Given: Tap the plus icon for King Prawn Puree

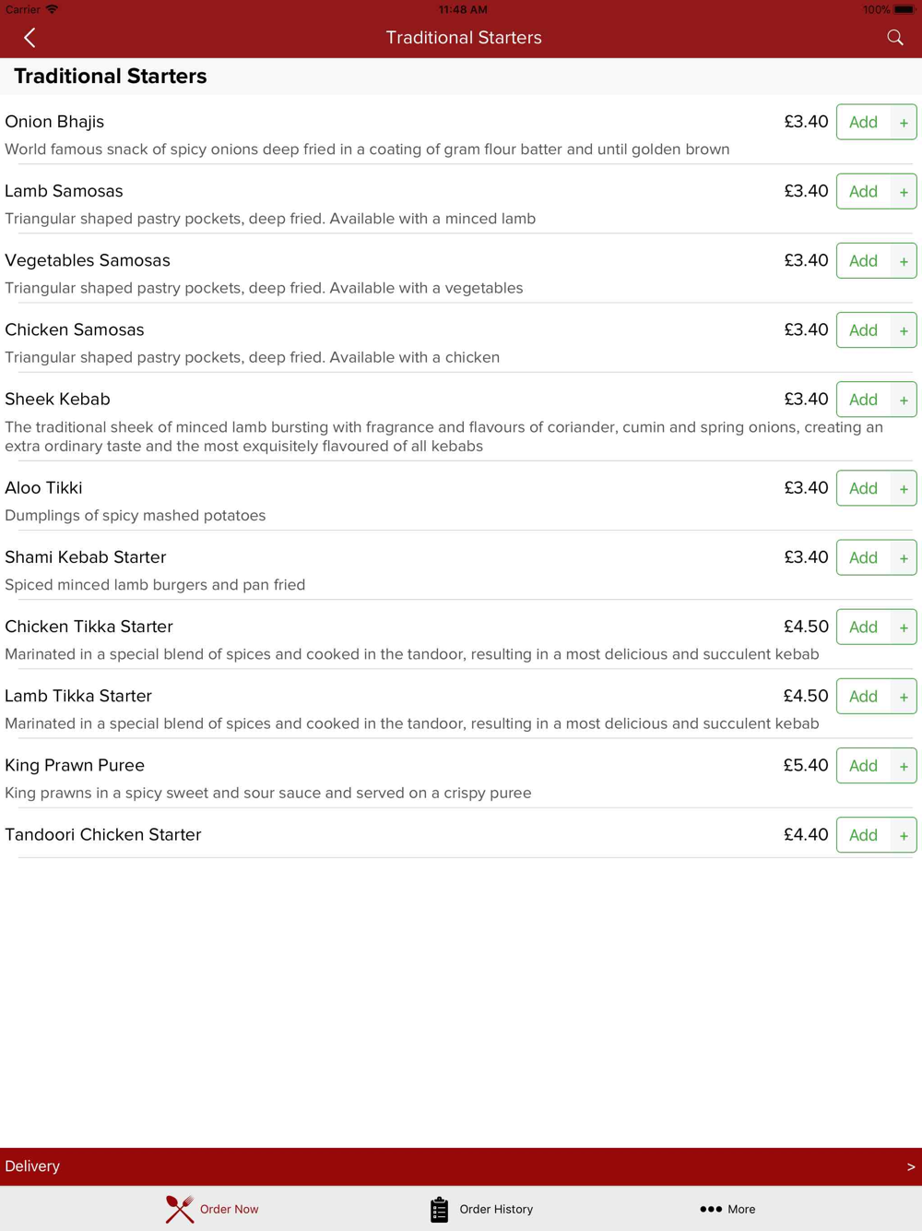Looking at the screenshot, I should (x=904, y=766).
